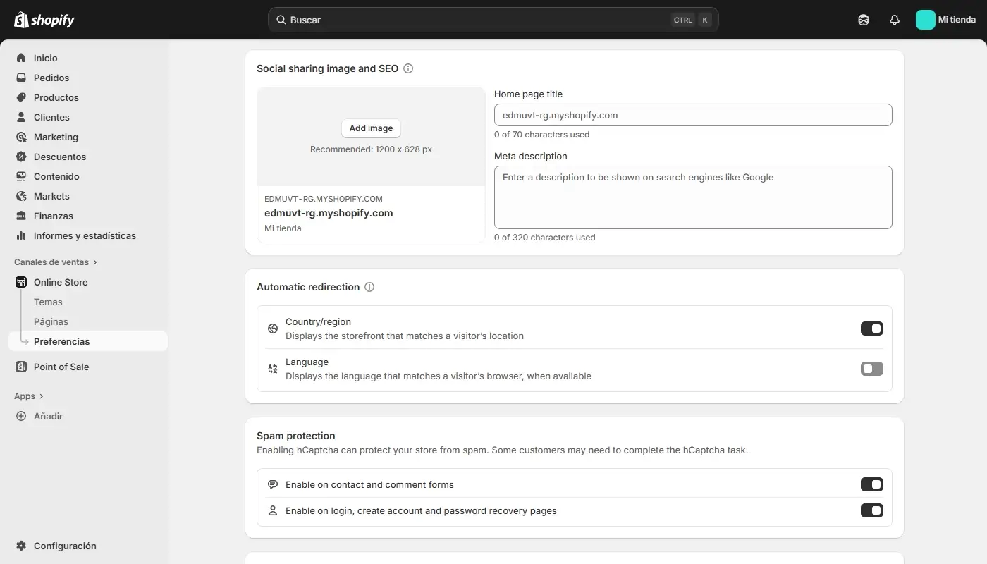Enable the Language redirection toggle

871,368
